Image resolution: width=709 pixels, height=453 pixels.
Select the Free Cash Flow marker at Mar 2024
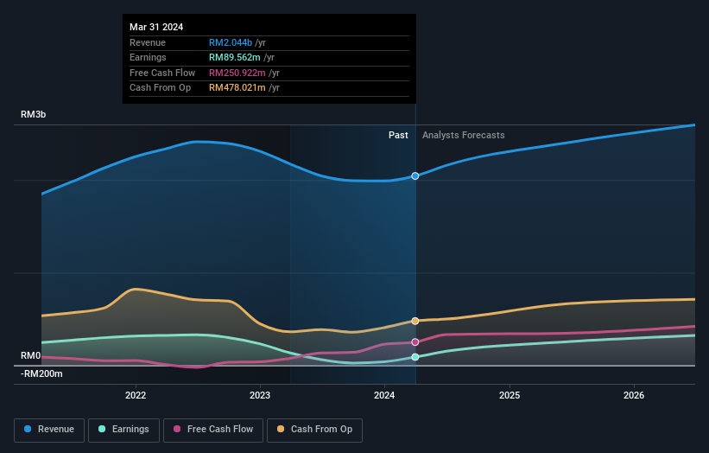click(x=415, y=342)
